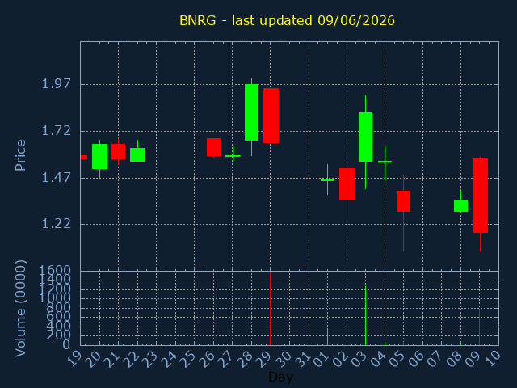
Task: Click day label 28 on x-axis
Action: [247, 359]
